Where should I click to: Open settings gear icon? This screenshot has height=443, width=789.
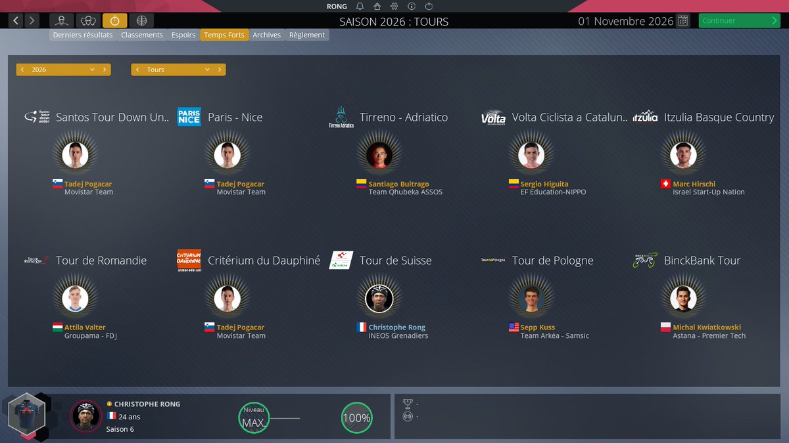(x=394, y=7)
